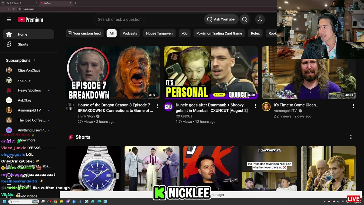This screenshot has width=364, height=205.
Task: Show hidden system tray icons
Action: point(324,202)
